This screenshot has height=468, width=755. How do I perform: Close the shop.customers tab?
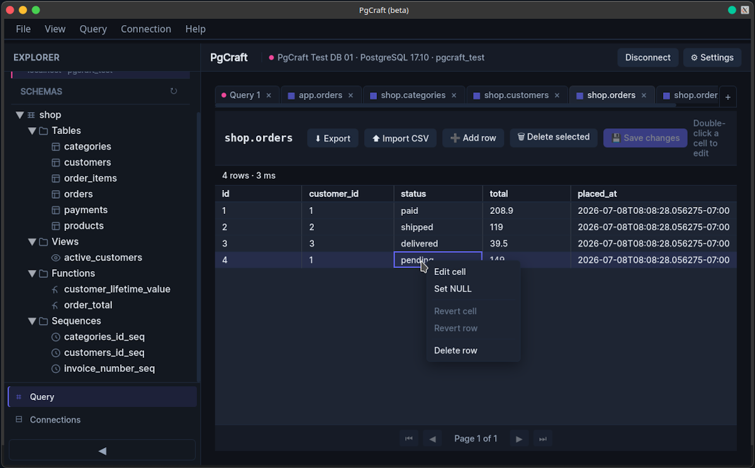[x=557, y=96]
